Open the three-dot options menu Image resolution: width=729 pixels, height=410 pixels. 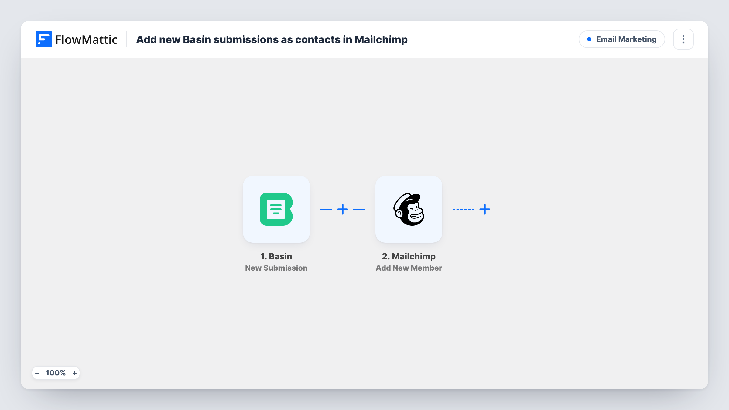683,39
